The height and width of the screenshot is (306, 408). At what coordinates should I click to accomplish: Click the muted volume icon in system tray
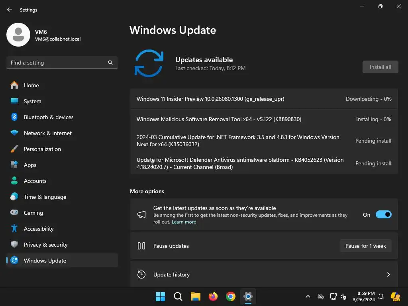(343, 296)
